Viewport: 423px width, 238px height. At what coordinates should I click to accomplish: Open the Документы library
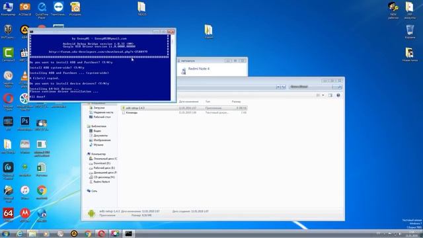(x=100, y=136)
